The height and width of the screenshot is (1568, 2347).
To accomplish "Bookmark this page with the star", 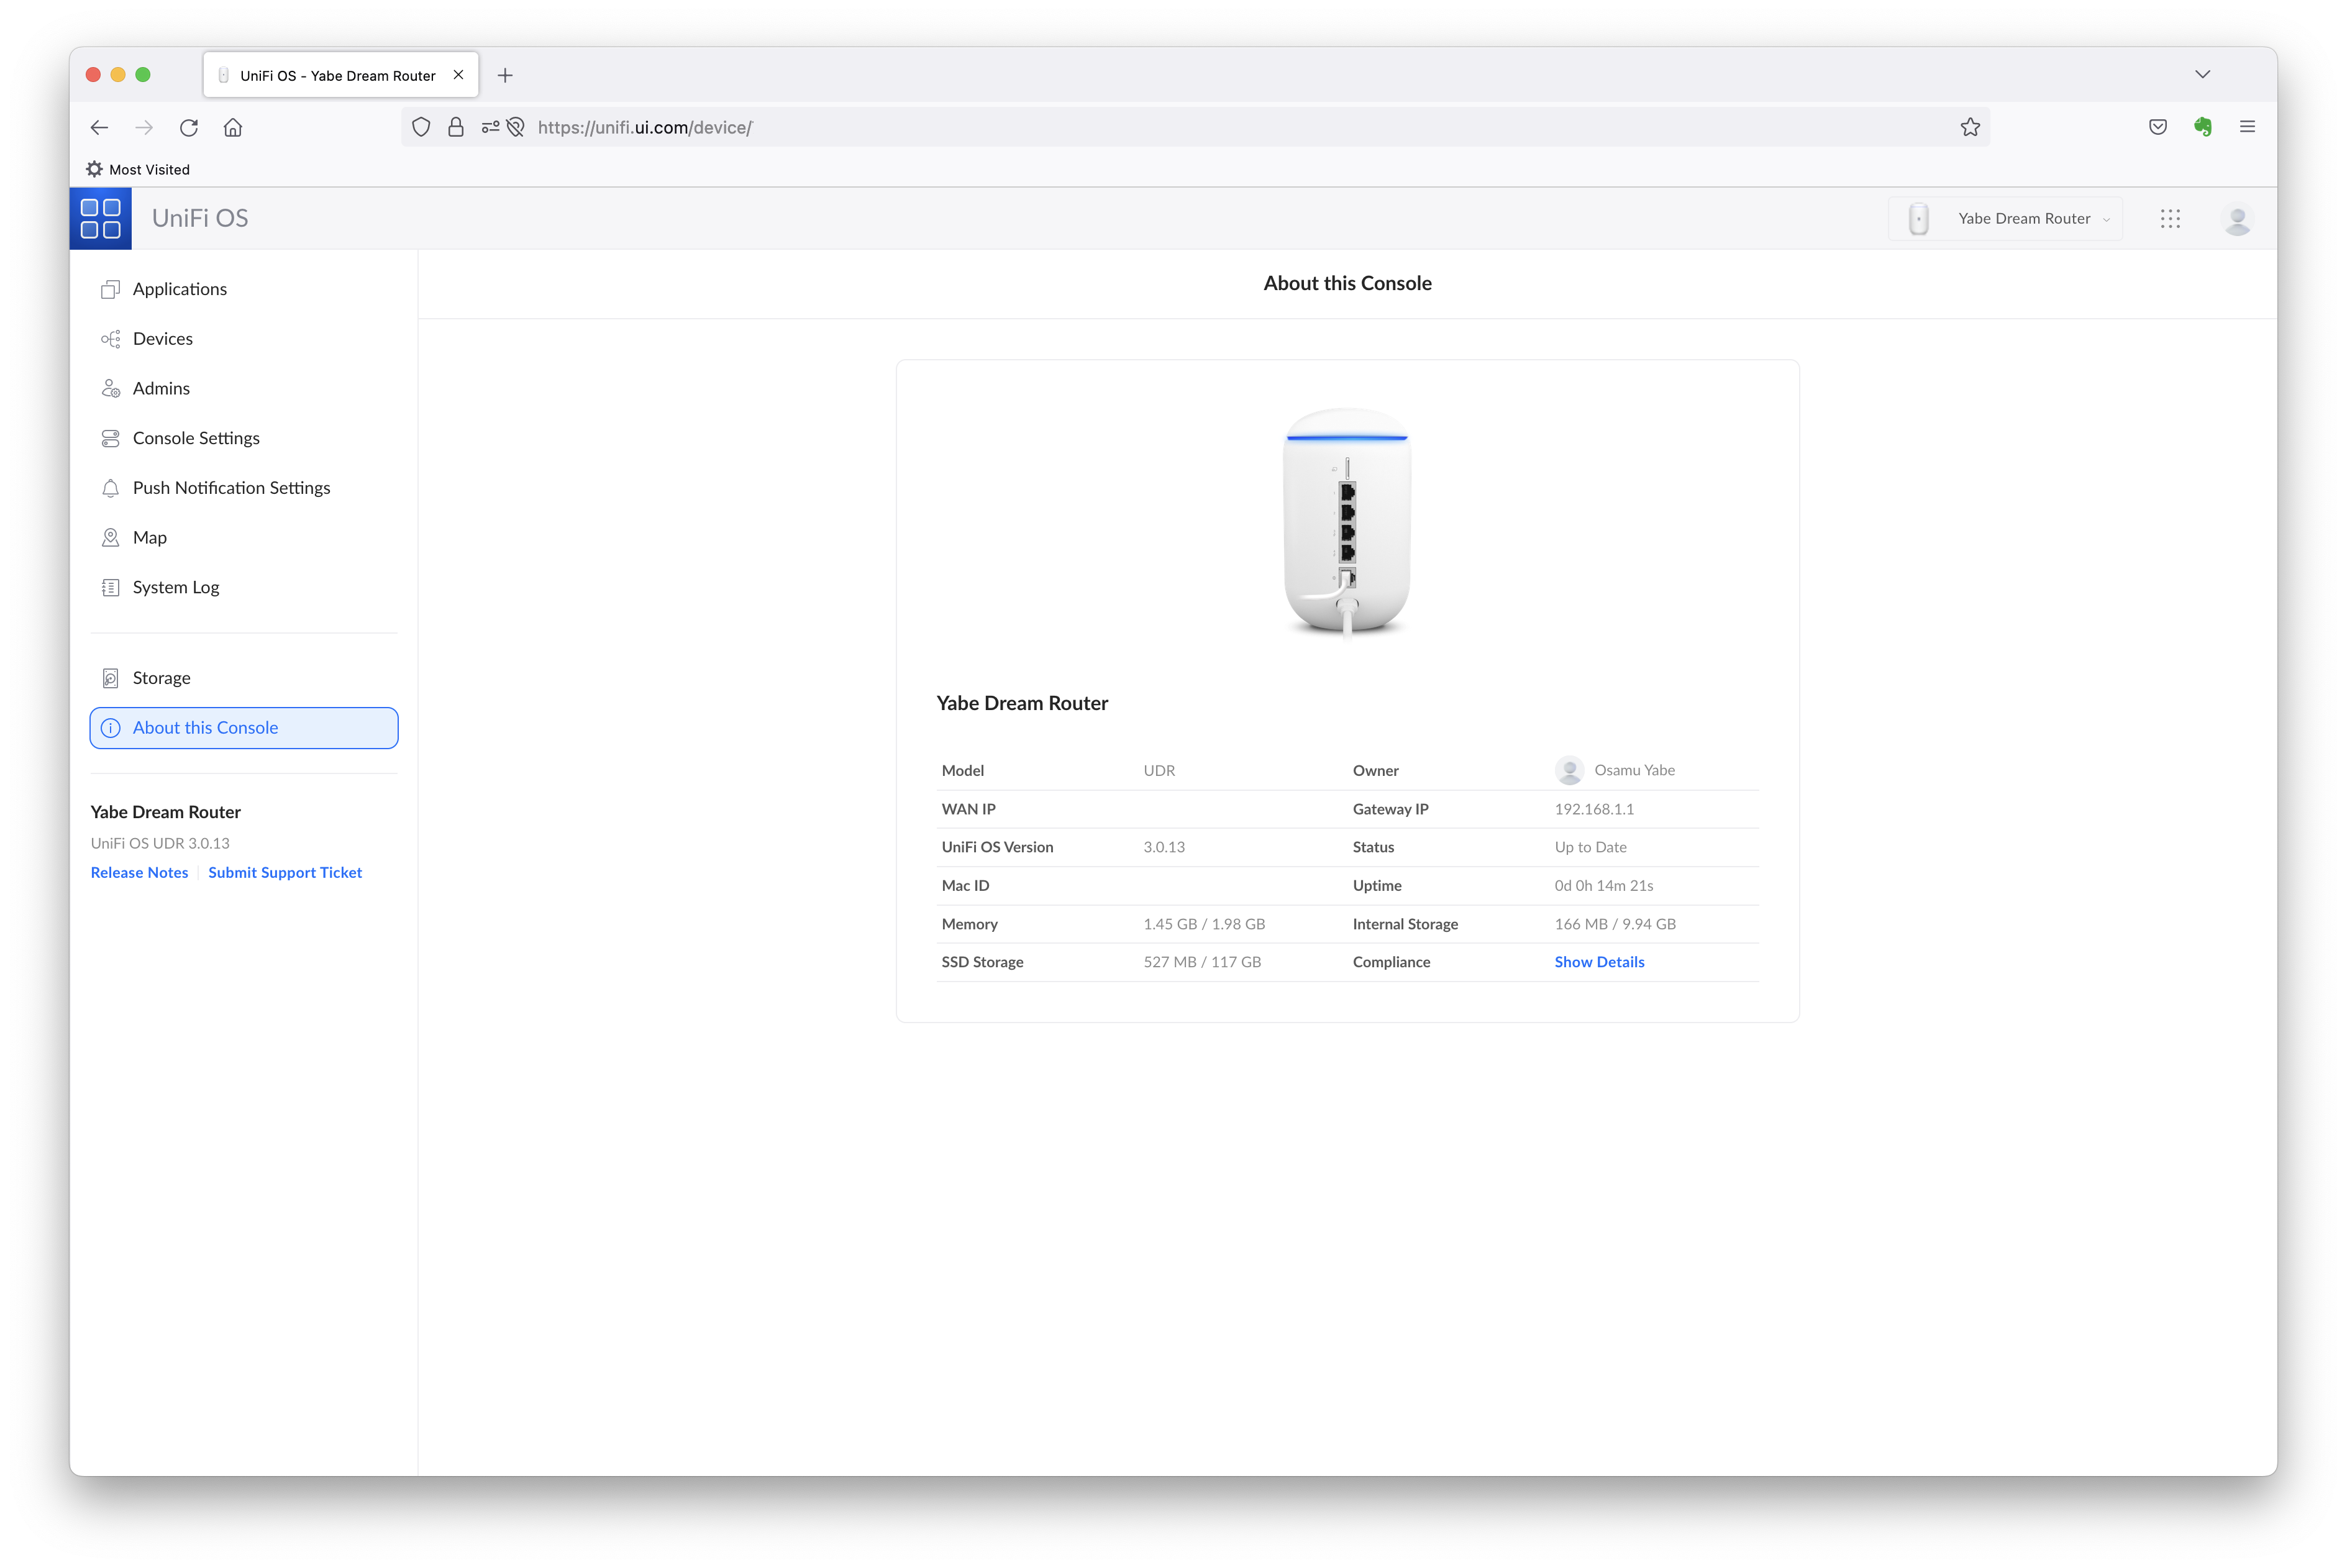I will point(1969,127).
